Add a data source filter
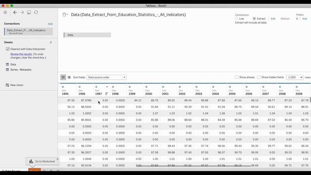 coord(305,18)
